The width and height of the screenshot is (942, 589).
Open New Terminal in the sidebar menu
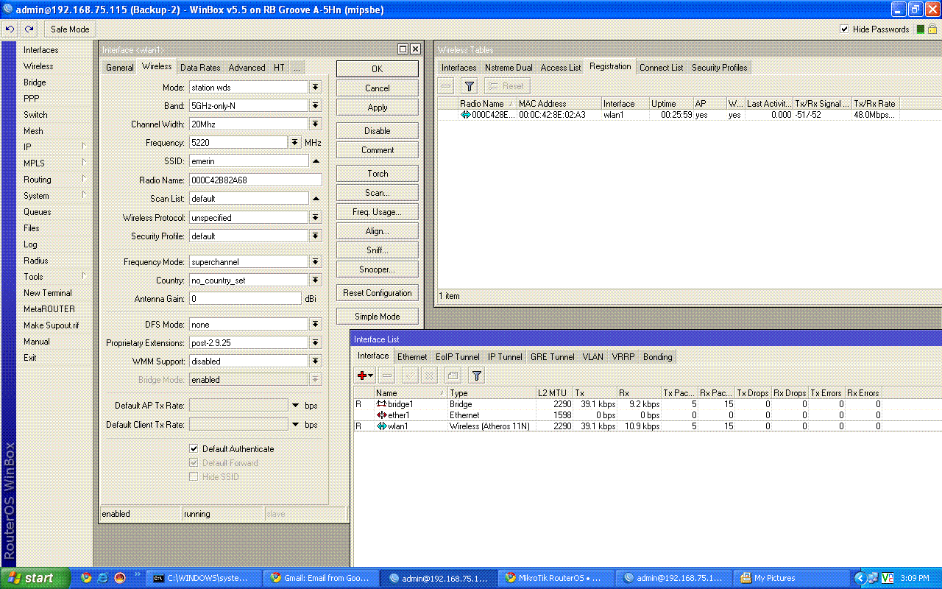[48, 293]
